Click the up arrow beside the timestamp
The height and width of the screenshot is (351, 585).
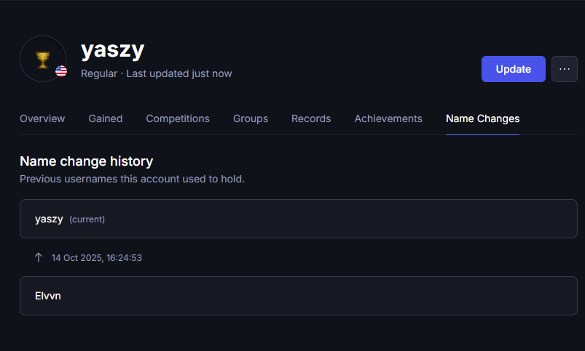point(39,257)
